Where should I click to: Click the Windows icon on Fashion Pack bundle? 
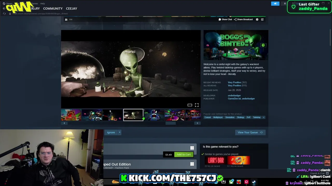[192, 164]
